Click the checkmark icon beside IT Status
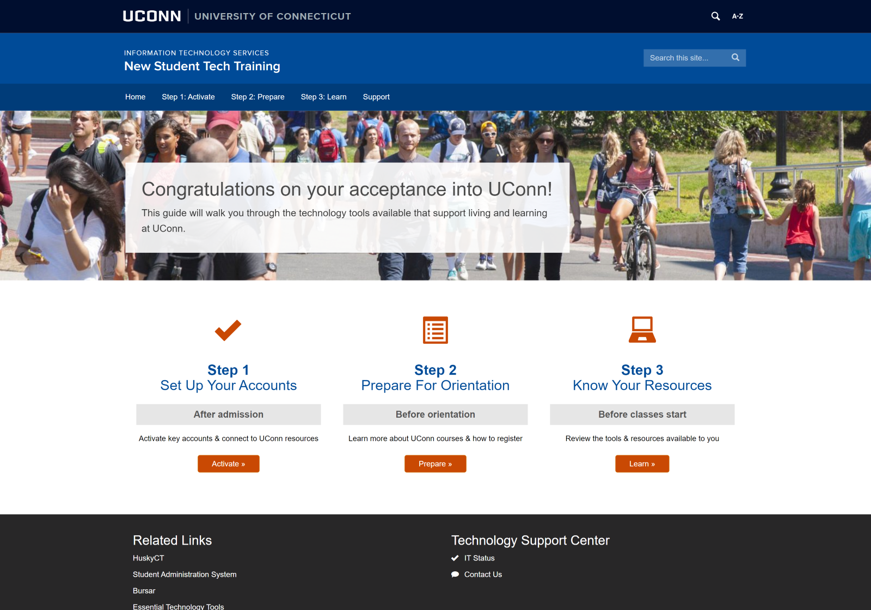Image resolution: width=871 pixels, height=610 pixels. 455,558
